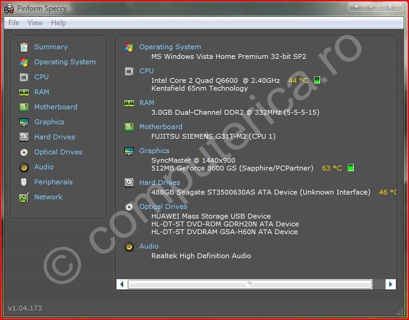Click the CPU chip icon in sidebar
The height and width of the screenshot is (320, 409).
tap(24, 77)
